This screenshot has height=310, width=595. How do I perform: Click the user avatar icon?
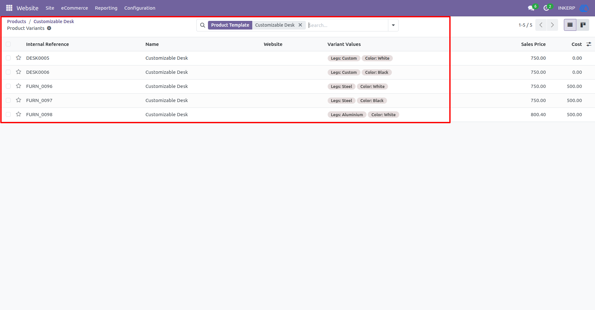coord(584,8)
